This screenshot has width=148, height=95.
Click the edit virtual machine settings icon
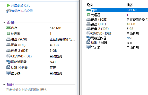point(8,11)
